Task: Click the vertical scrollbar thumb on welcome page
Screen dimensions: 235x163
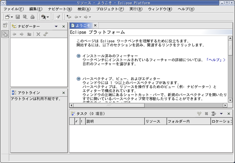Action: coord(230,48)
